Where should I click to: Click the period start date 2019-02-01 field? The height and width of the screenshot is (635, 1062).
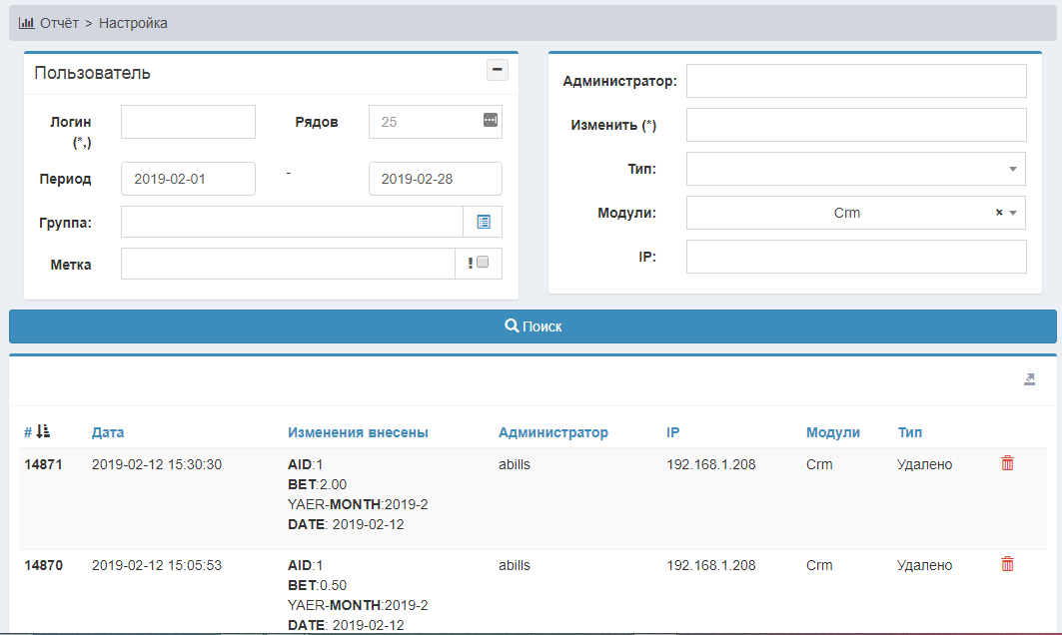click(x=188, y=179)
